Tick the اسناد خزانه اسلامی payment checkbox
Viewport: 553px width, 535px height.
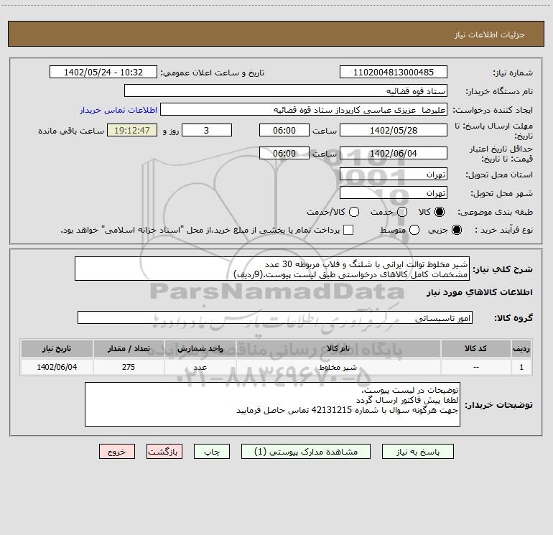click(x=348, y=230)
